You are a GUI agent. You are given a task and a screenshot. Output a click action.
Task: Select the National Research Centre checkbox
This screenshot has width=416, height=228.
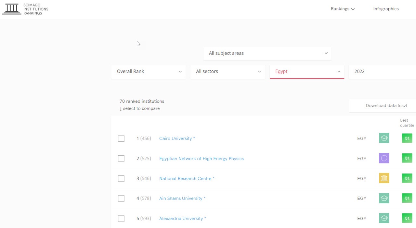(121, 178)
